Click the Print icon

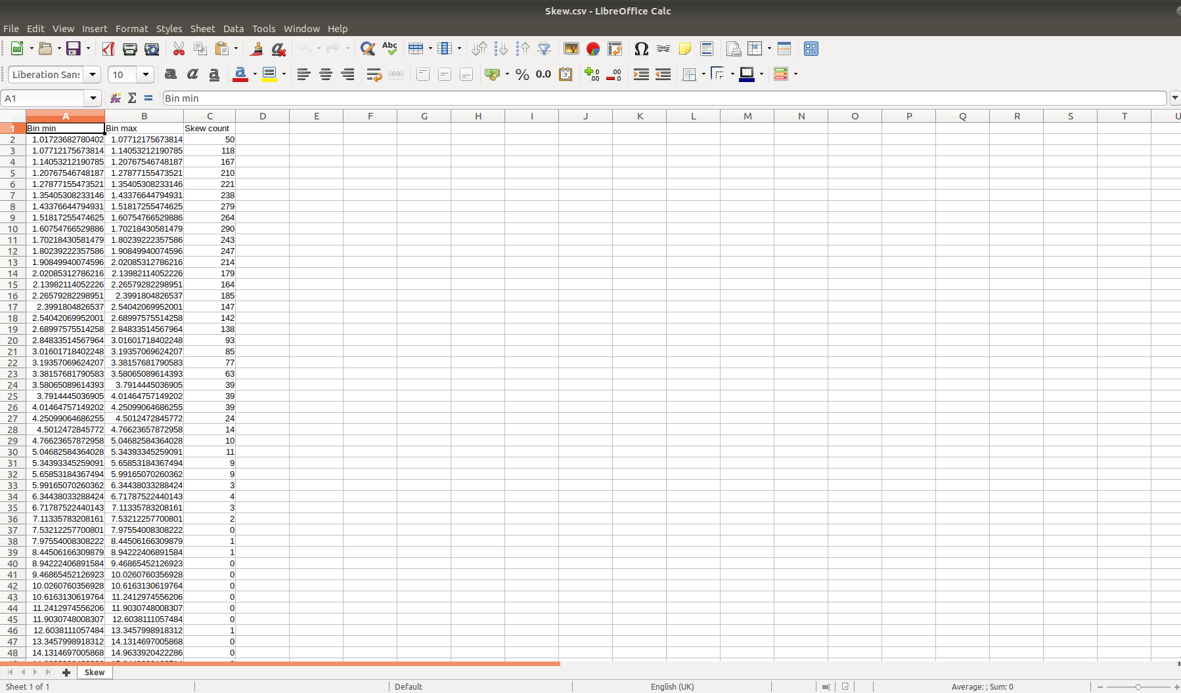(x=130, y=49)
